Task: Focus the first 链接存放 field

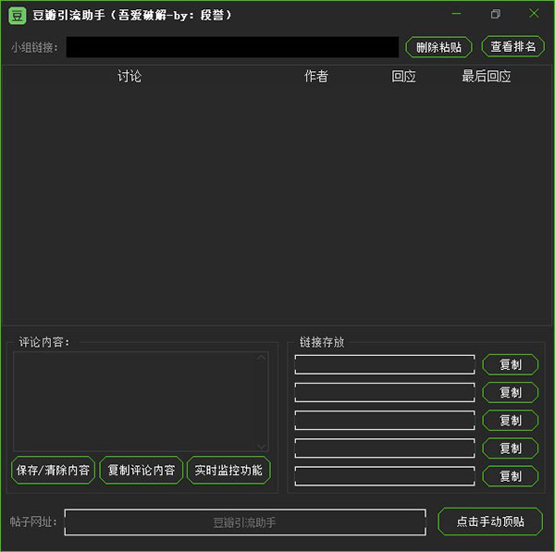Action: (385, 364)
